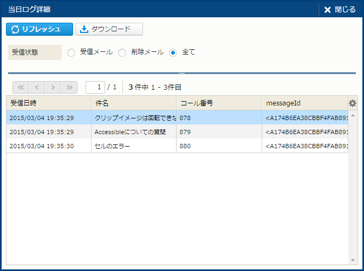364x271 pixels.
Task: Sort by 件名 column header
Action: click(134, 103)
